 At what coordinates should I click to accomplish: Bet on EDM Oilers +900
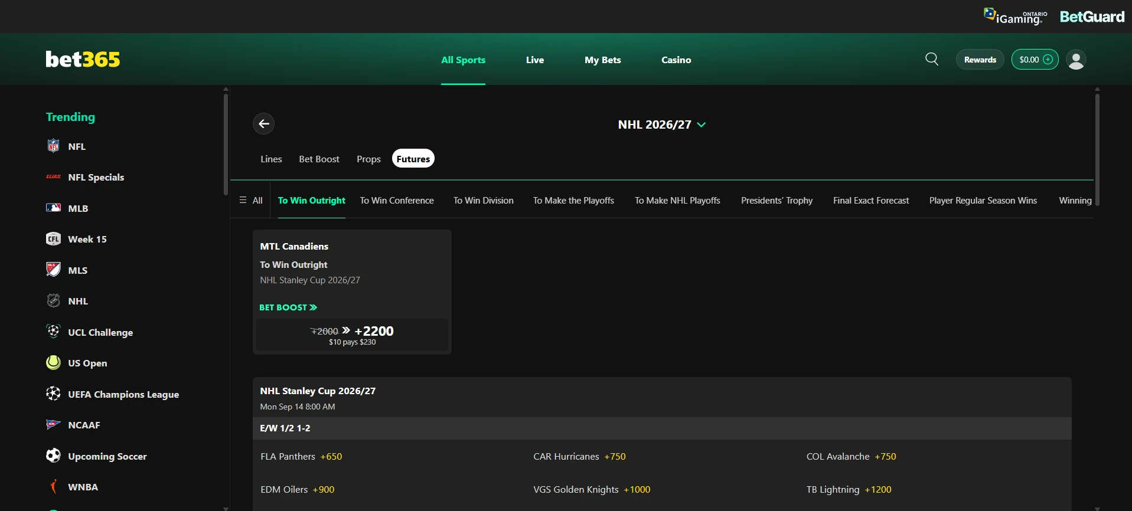[x=297, y=489]
